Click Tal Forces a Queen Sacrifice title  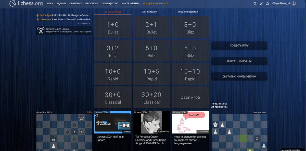pos(151,140)
